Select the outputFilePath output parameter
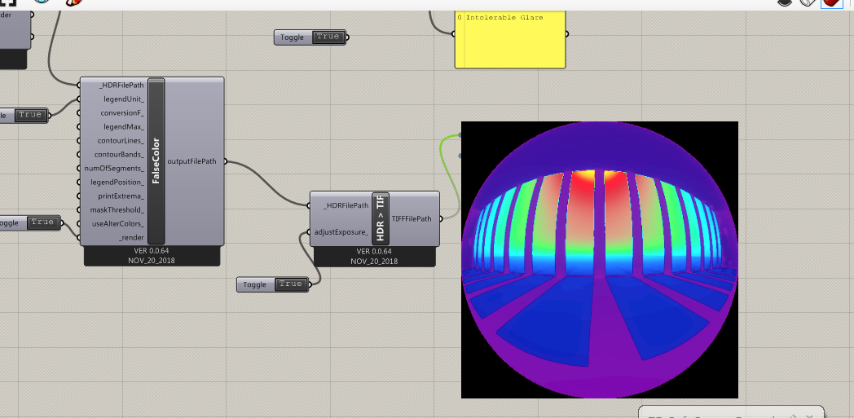The height and width of the screenshot is (418, 854). [191, 161]
